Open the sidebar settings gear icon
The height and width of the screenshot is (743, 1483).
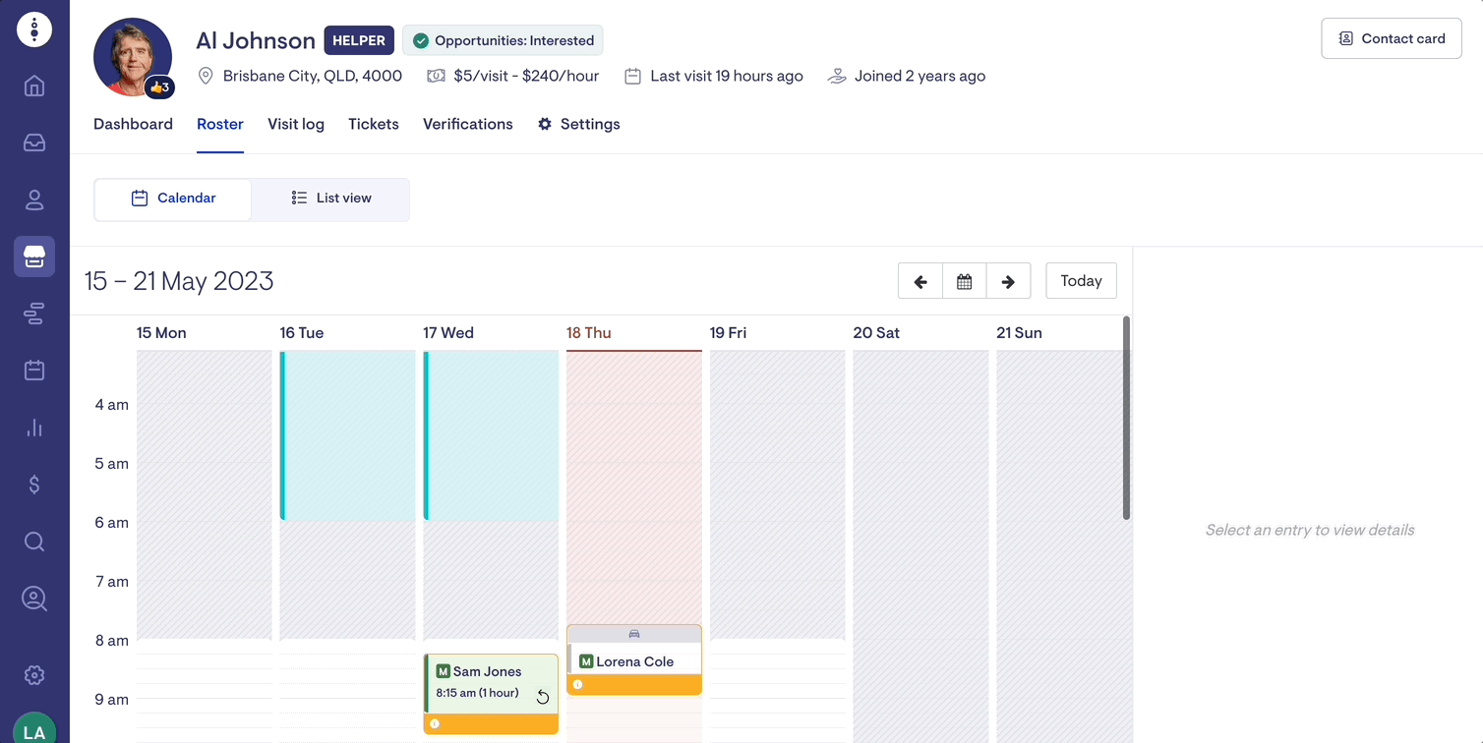[34, 675]
